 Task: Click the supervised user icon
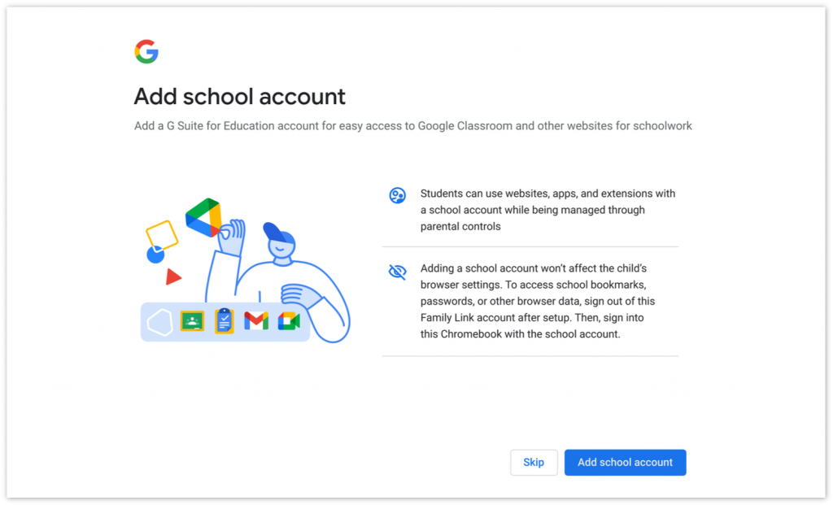click(x=397, y=195)
